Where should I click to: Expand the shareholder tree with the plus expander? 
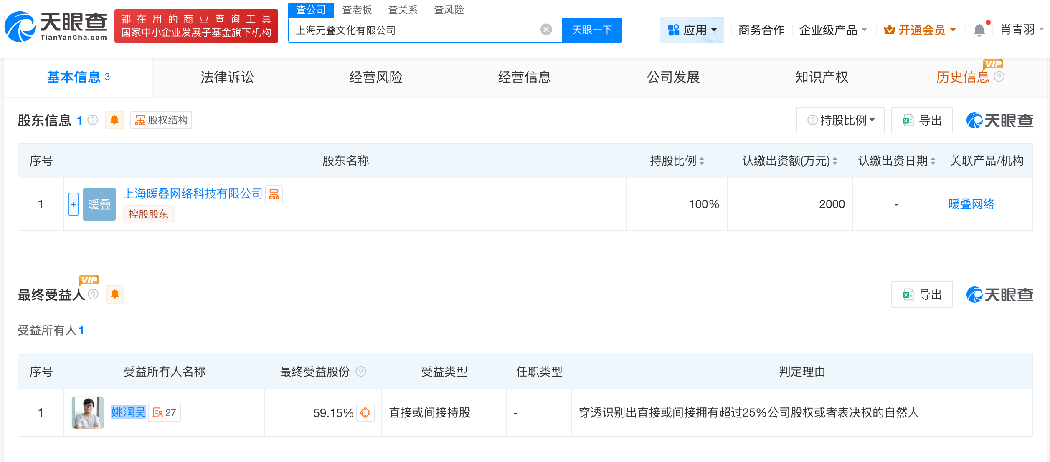(74, 204)
